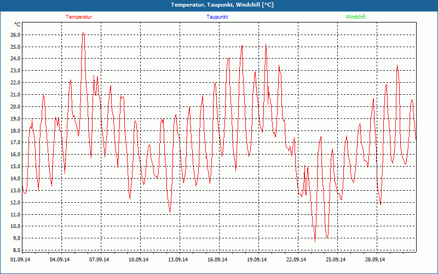Click the 13,0 y-axis label
Screen dimensions: 438x274
point(15,190)
